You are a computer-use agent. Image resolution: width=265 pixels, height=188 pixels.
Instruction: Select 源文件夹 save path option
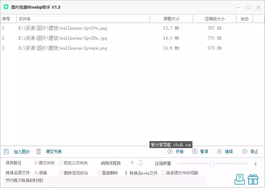click(44, 163)
